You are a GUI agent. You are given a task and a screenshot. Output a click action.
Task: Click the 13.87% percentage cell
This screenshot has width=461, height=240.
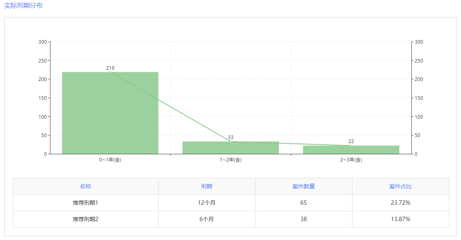(401, 219)
